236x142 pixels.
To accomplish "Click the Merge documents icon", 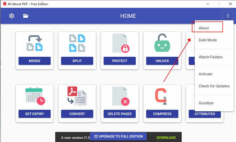I will [x=35, y=43].
